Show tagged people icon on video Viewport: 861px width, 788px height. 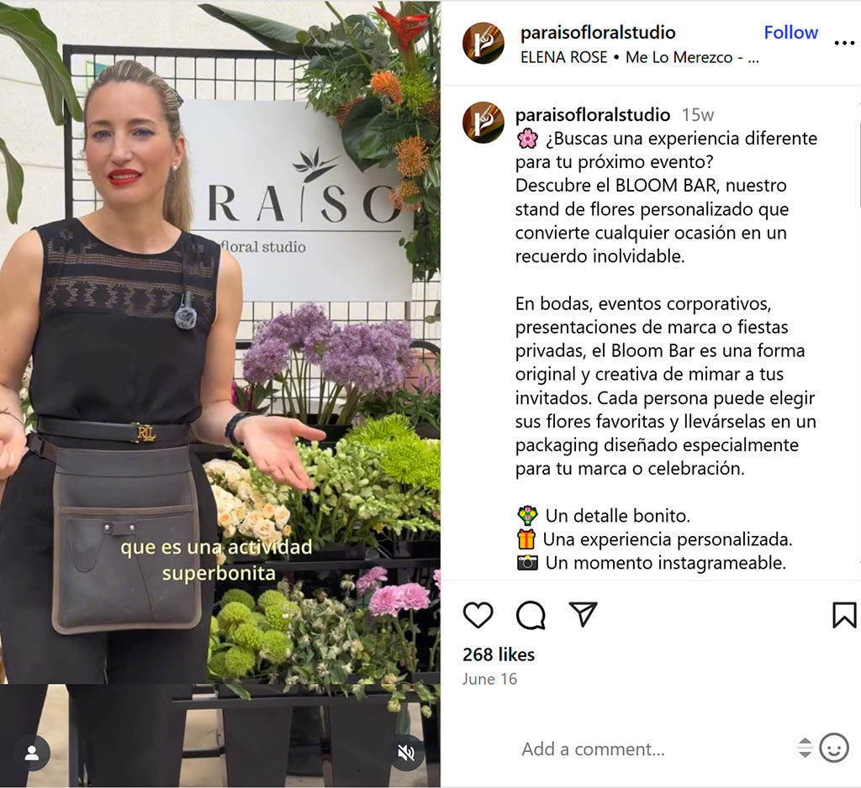click(32, 753)
